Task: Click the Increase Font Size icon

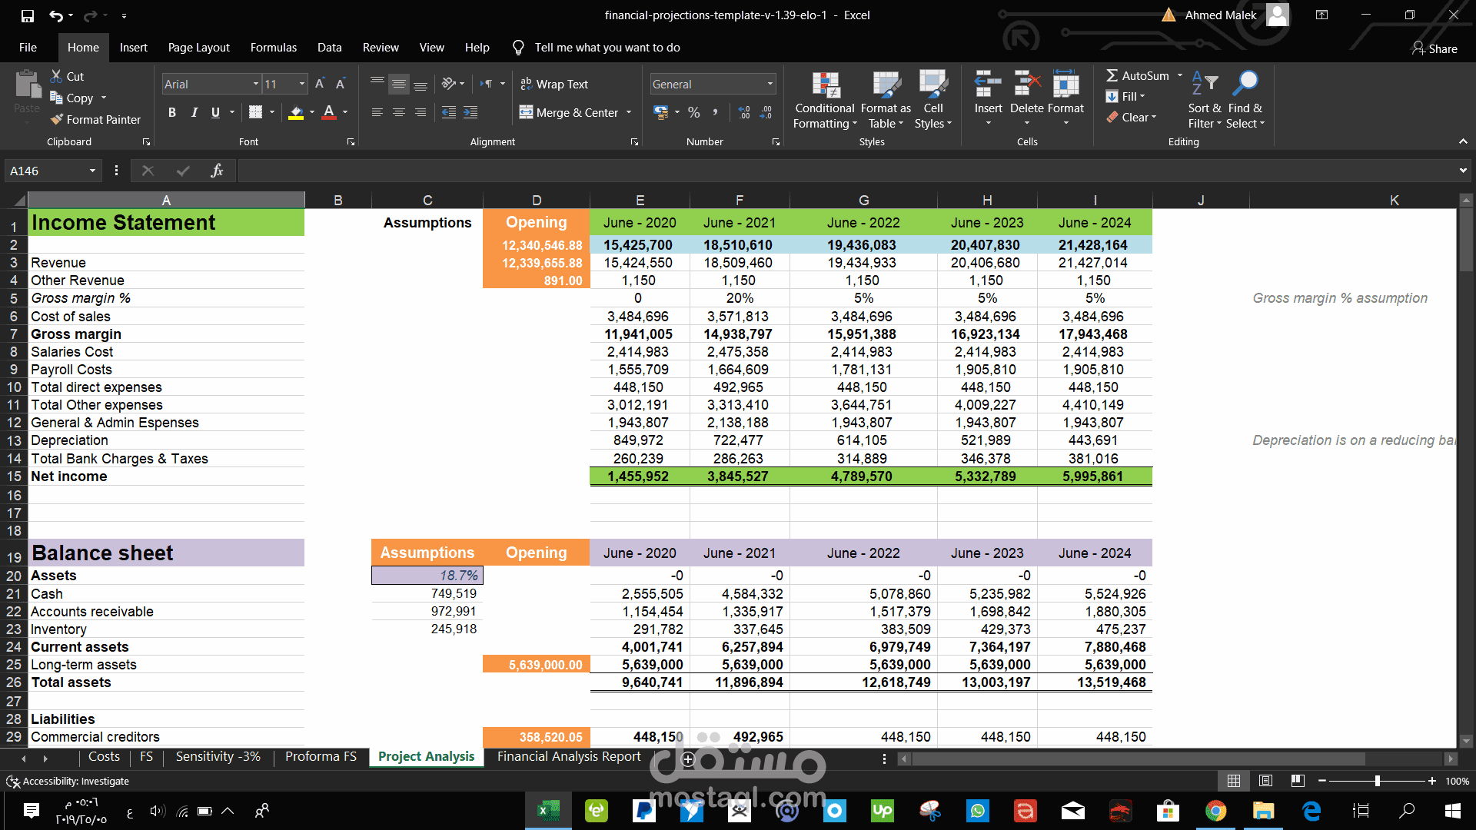Action: 320,84
